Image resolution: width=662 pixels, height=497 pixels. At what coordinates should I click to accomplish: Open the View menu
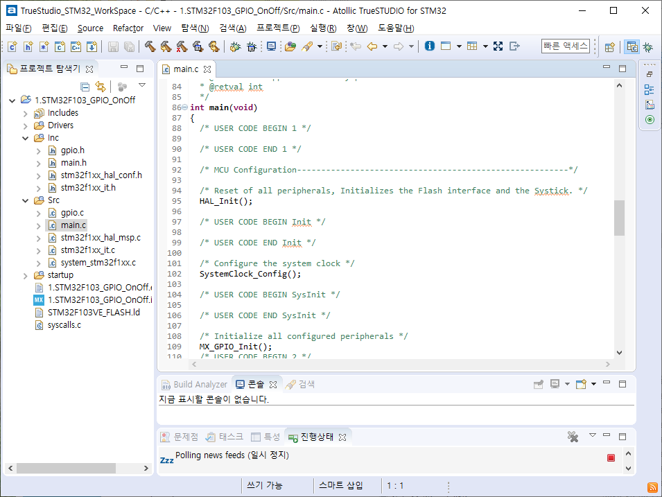coord(162,28)
